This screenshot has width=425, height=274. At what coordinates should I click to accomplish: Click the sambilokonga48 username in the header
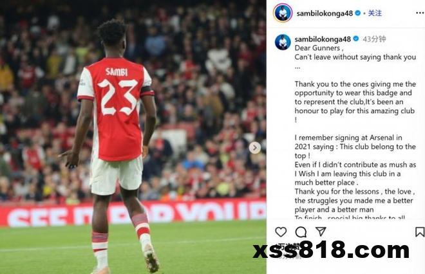click(x=325, y=14)
